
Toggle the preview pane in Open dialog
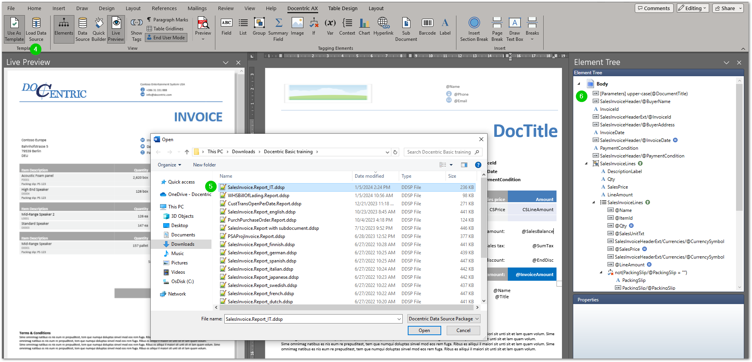(464, 165)
